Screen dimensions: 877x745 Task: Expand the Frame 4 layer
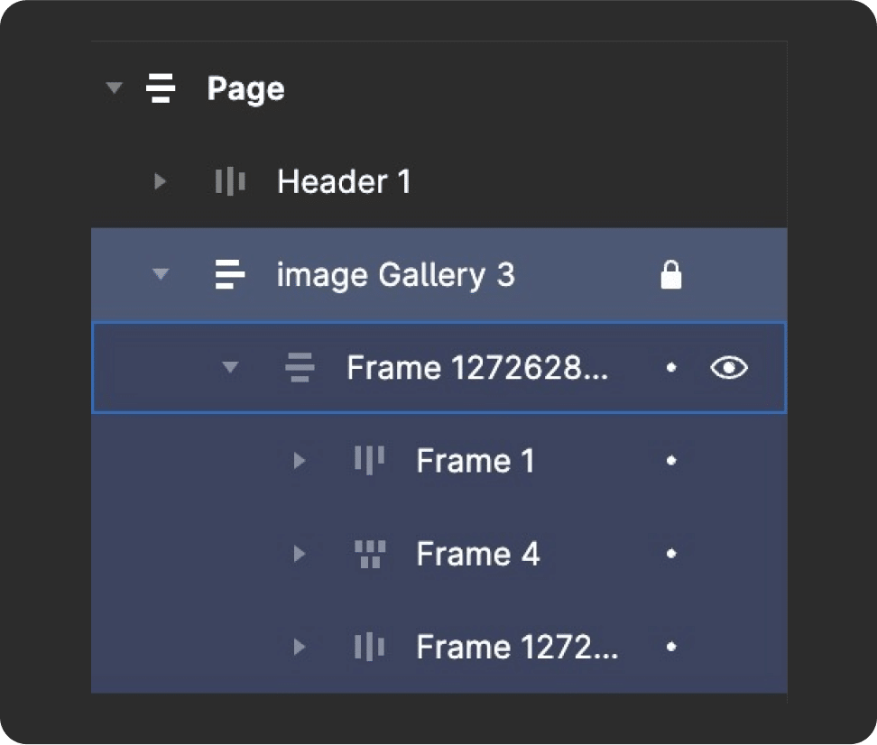click(300, 554)
